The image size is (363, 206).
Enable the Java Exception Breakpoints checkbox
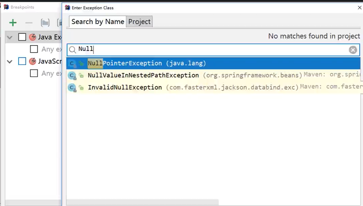[22, 37]
